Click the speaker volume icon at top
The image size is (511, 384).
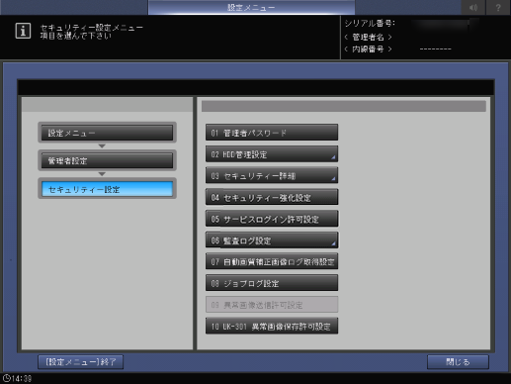pyautogui.click(x=473, y=7)
